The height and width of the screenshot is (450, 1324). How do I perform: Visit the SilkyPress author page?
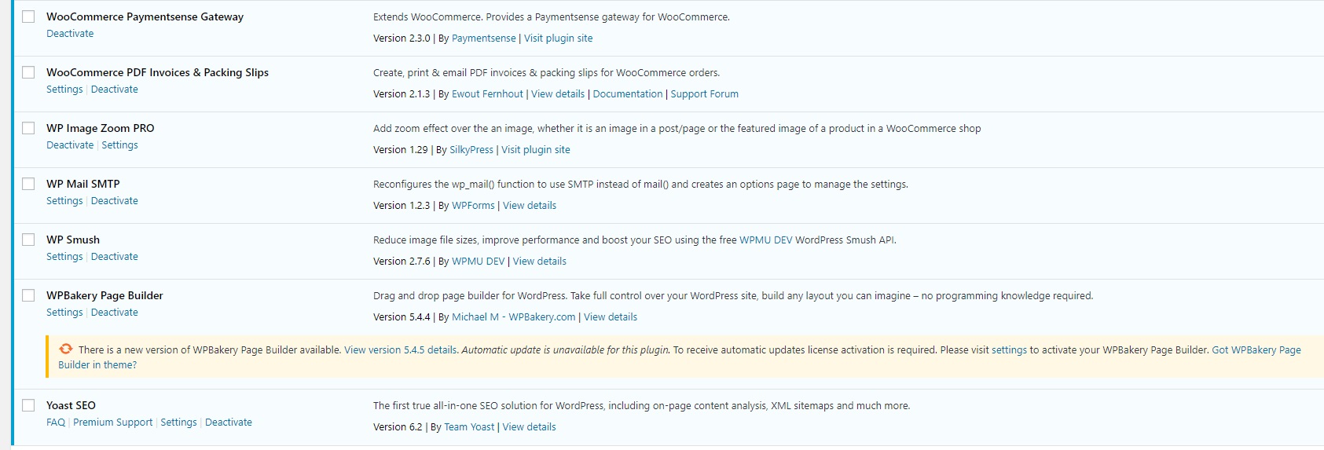point(471,150)
